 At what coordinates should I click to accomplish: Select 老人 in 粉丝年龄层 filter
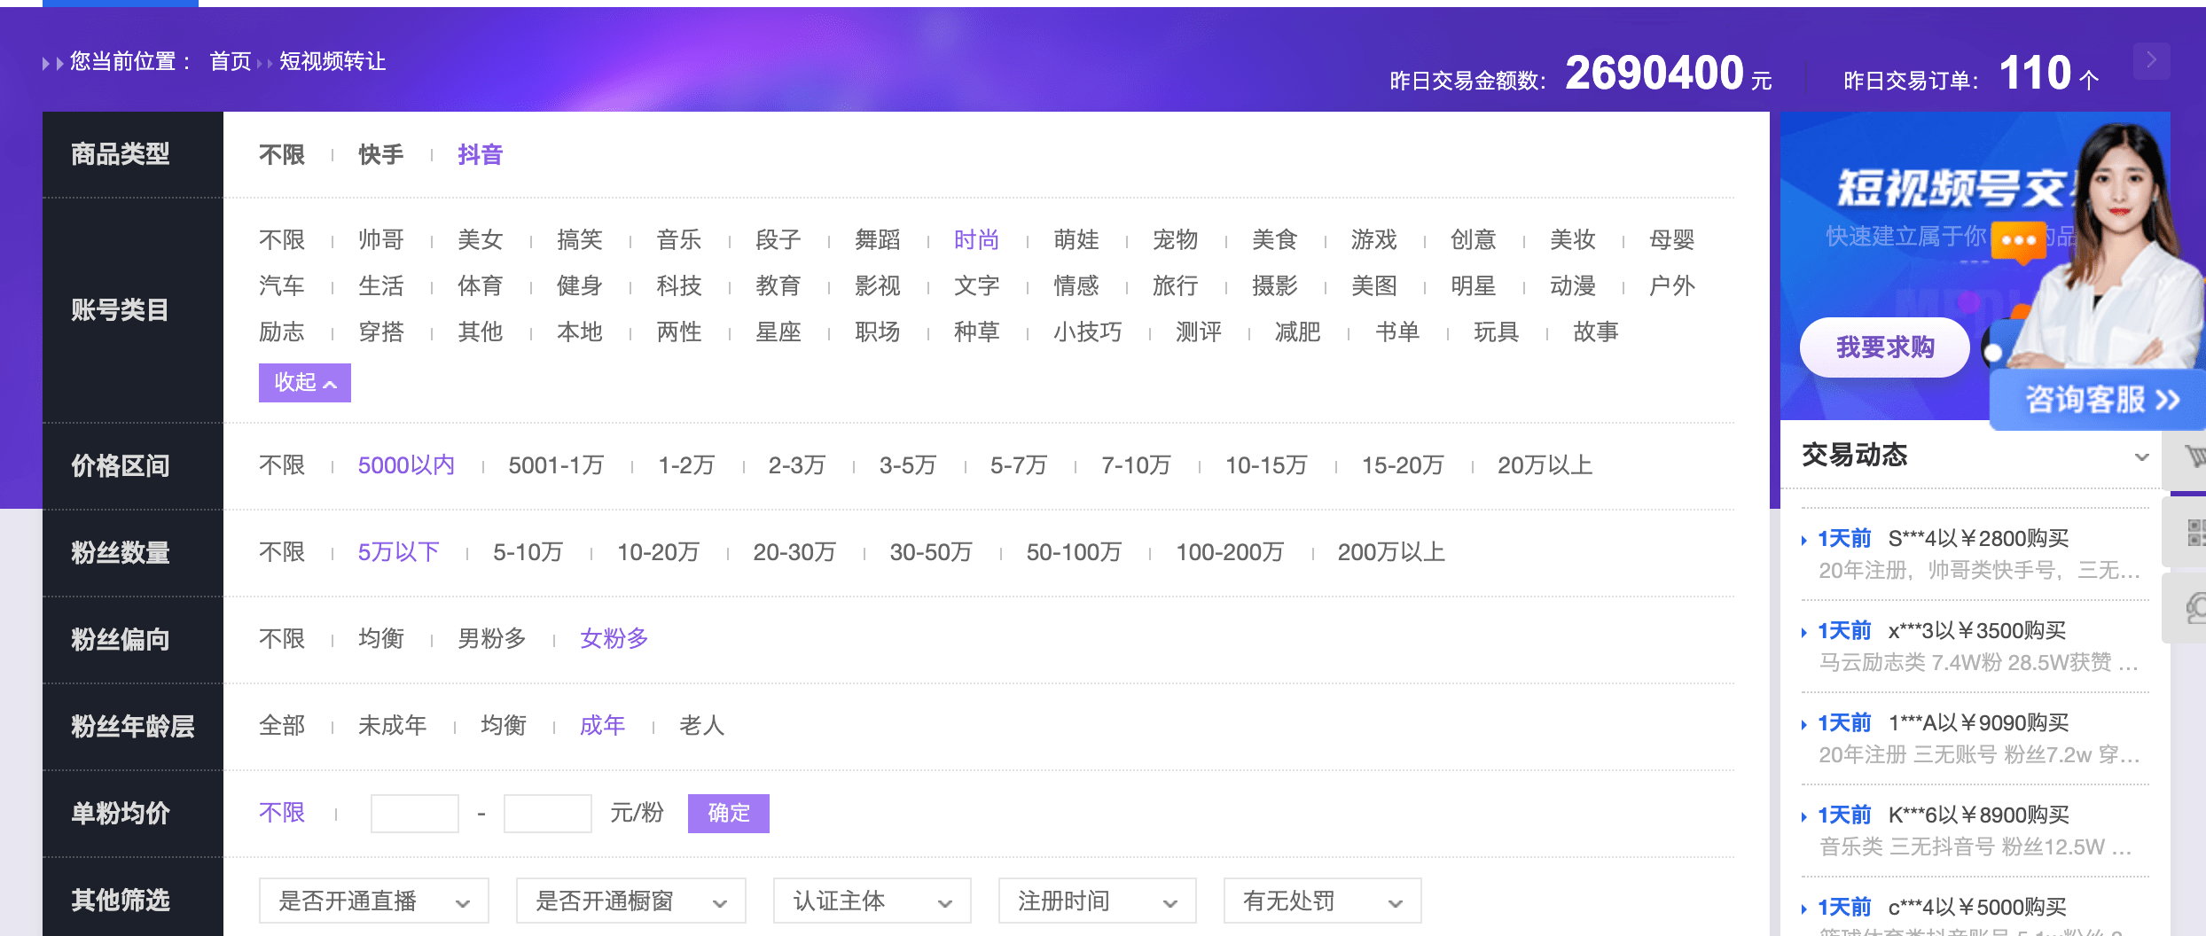[x=701, y=726]
